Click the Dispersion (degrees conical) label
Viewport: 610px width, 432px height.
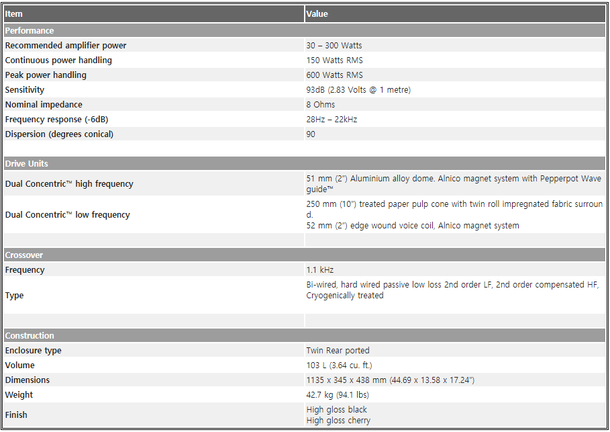pyautogui.click(x=59, y=134)
